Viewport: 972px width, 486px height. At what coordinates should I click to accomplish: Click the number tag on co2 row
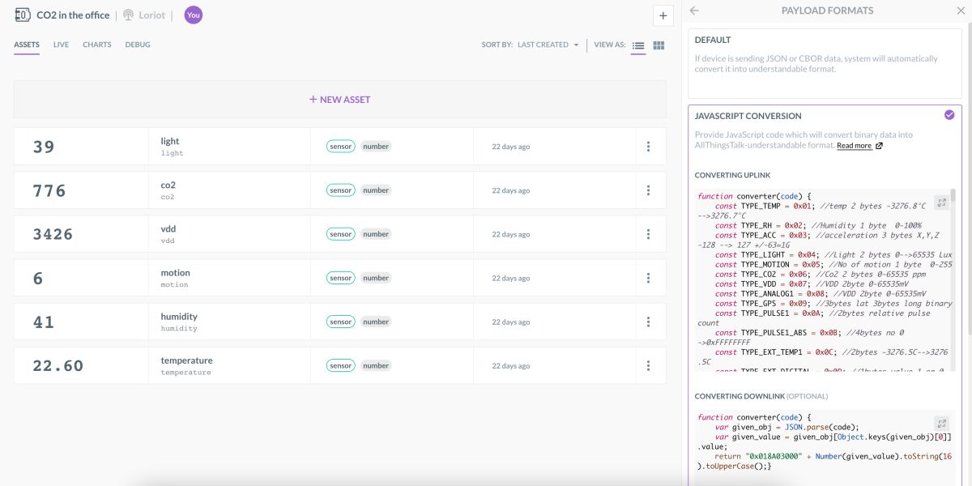376,190
